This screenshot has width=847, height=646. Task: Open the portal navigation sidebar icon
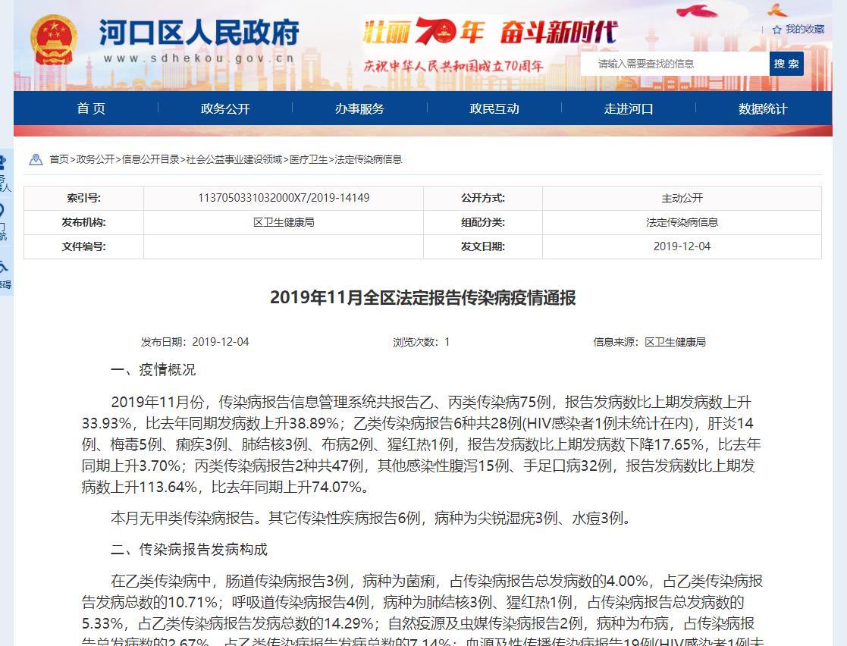3,220
